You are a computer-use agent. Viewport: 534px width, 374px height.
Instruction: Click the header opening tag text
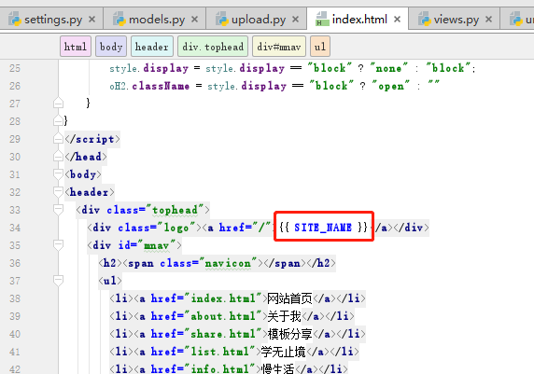click(90, 192)
